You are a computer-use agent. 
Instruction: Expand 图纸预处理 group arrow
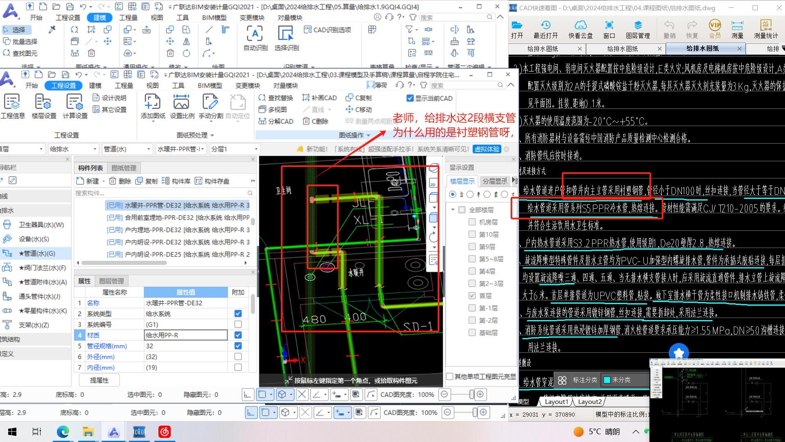[x=212, y=135]
